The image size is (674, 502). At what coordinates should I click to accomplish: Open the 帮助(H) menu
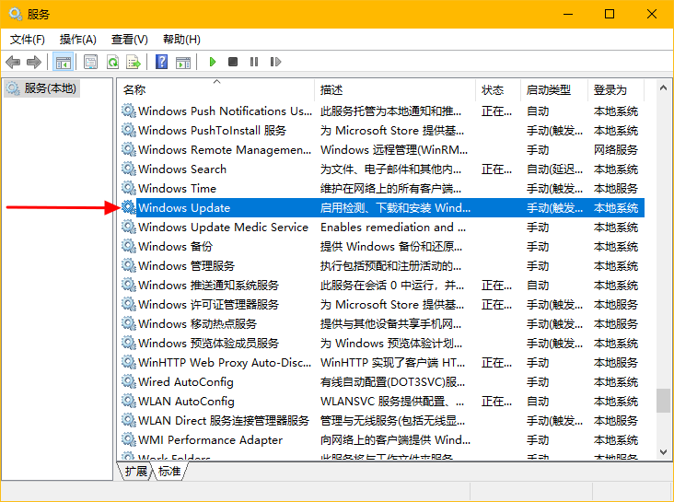click(181, 40)
